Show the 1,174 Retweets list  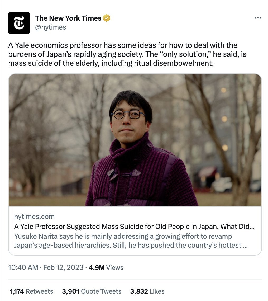(31, 291)
